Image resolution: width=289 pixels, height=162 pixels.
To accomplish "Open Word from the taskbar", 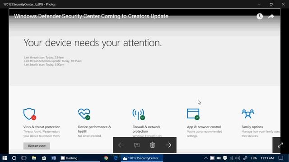I will (54, 158).
